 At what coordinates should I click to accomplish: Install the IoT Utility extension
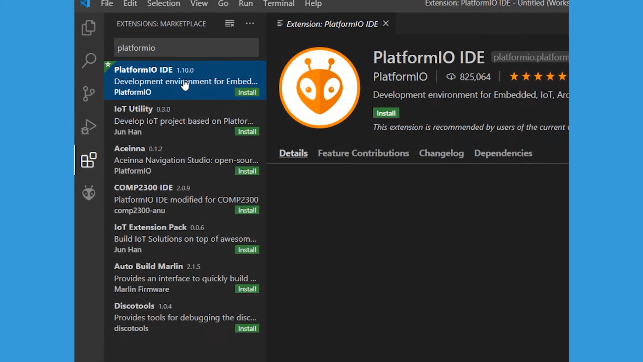point(247,132)
